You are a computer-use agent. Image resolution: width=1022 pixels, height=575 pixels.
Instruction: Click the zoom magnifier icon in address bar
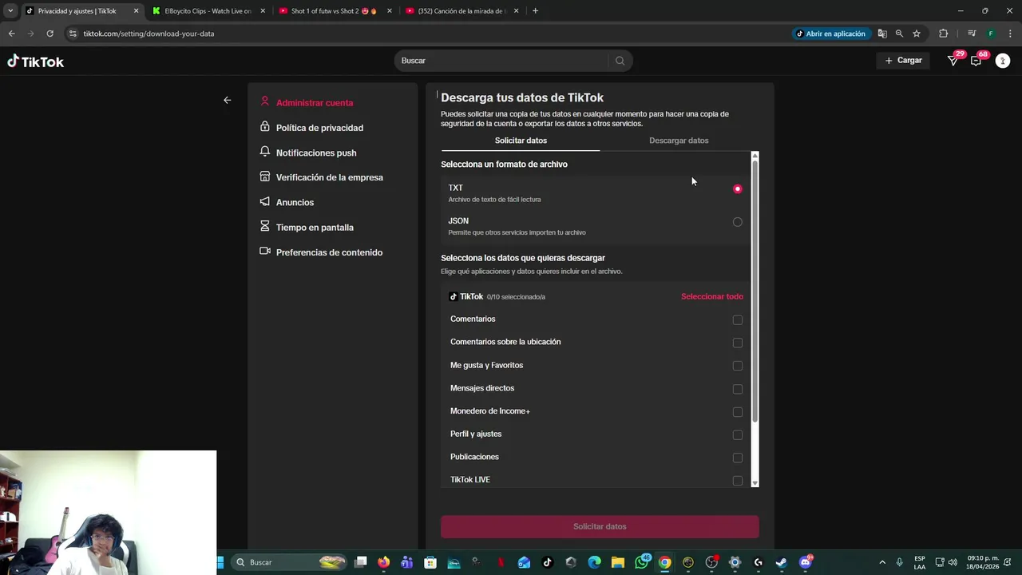pyautogui.click(x=899, y=34)
